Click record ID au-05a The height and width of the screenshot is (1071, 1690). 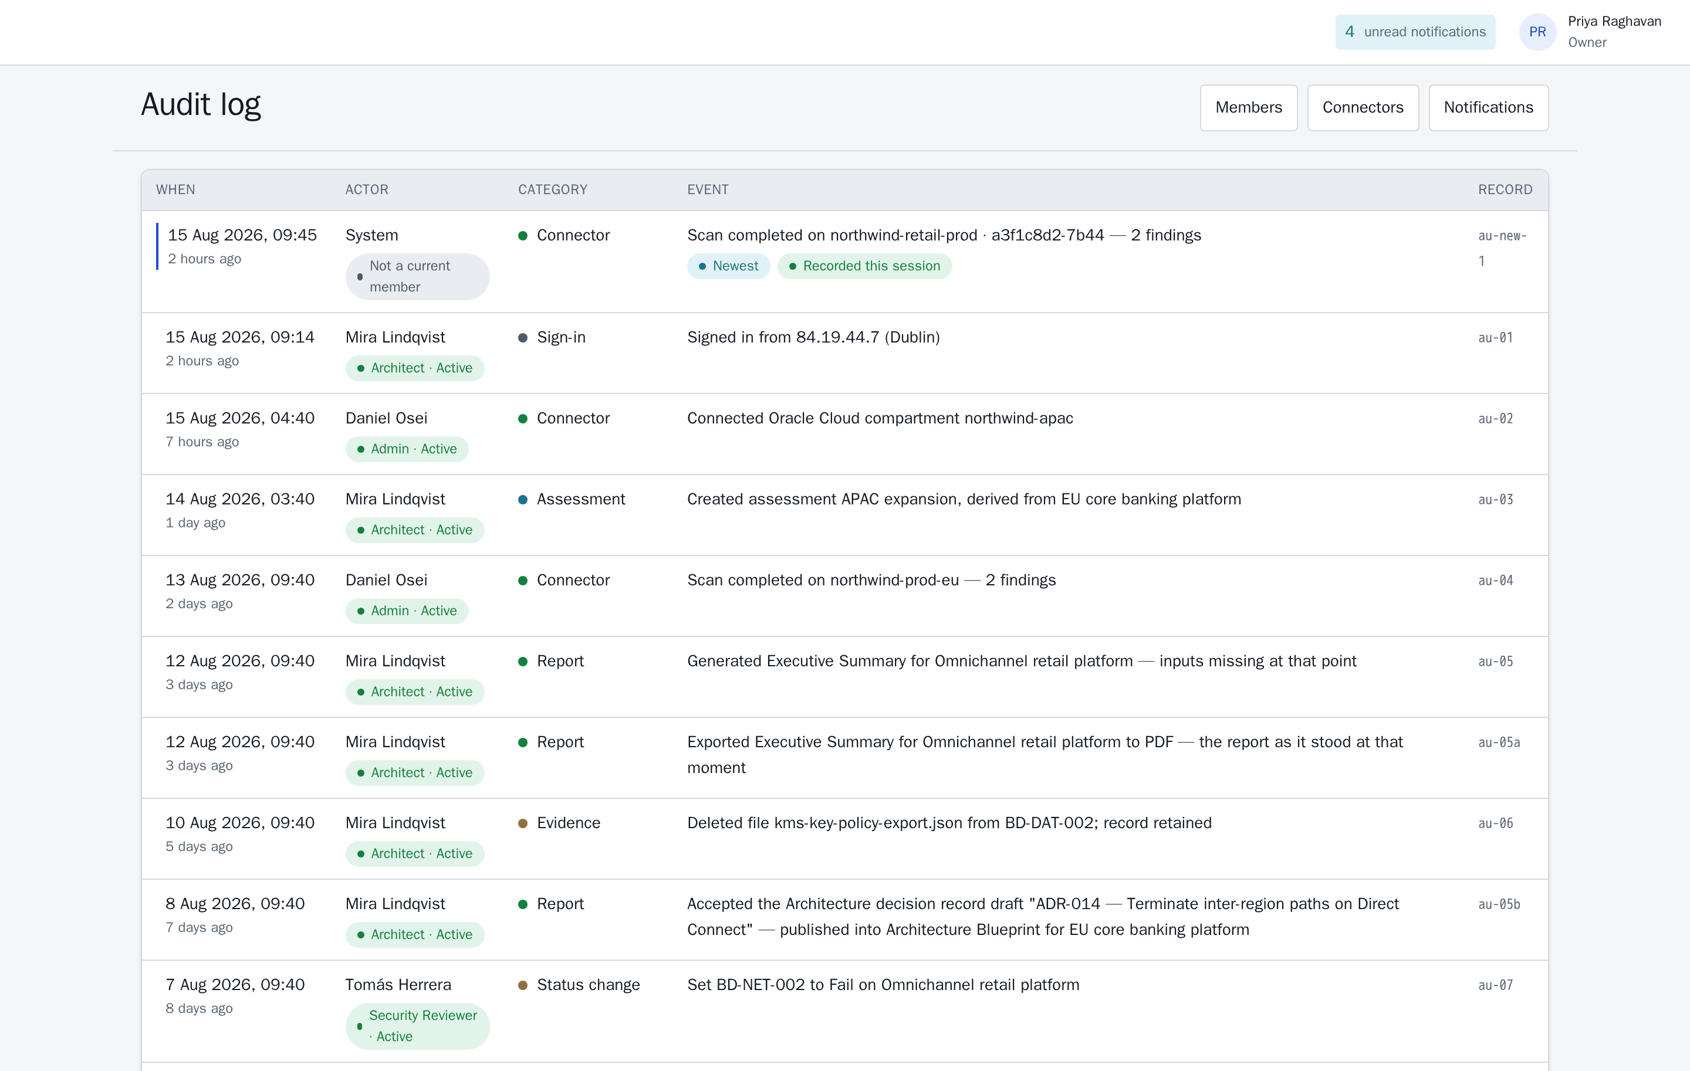pyautogui.click(x=1499, y=742)
